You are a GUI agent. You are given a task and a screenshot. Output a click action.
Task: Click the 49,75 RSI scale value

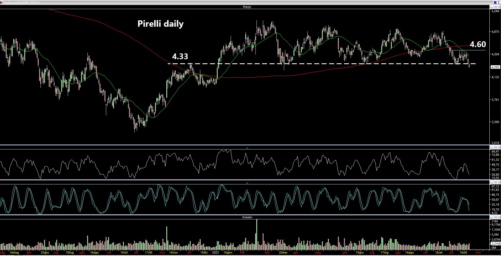point(495,165)
